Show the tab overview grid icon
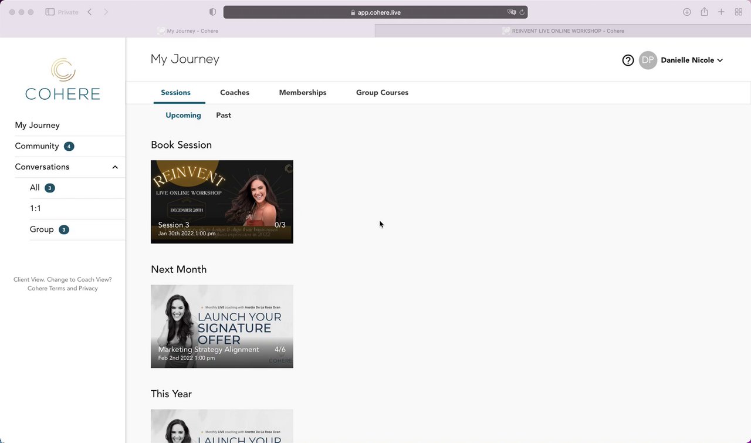Viewport: 751px width, 443px height. (739, 12)
